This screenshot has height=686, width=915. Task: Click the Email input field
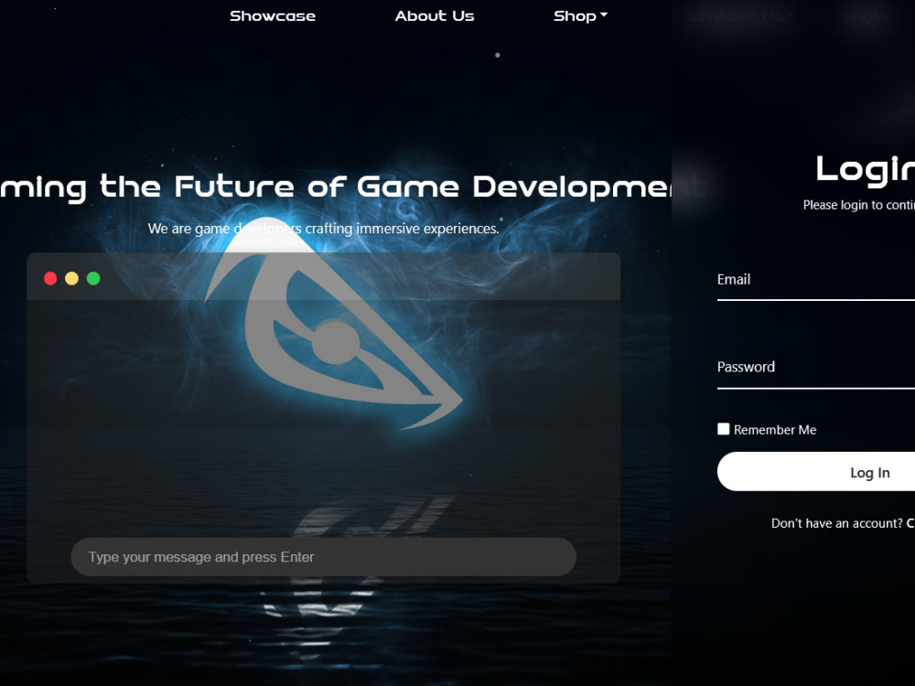[x=816, y=281]
